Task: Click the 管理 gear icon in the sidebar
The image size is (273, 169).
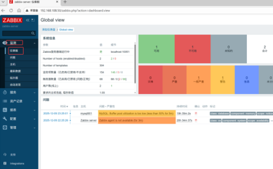Action: tap(5, 127)
